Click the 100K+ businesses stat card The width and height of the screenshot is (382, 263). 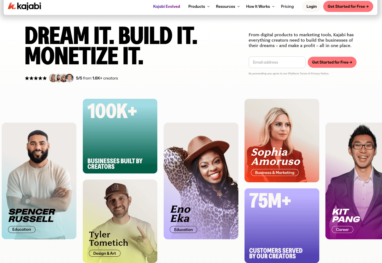pos(120,136)
